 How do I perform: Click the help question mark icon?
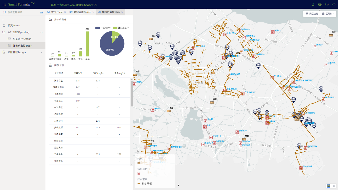(327, 5)
